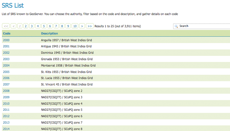The image size is (230, 131).
Task: Click the search magnifier icon
Action: 176,26
